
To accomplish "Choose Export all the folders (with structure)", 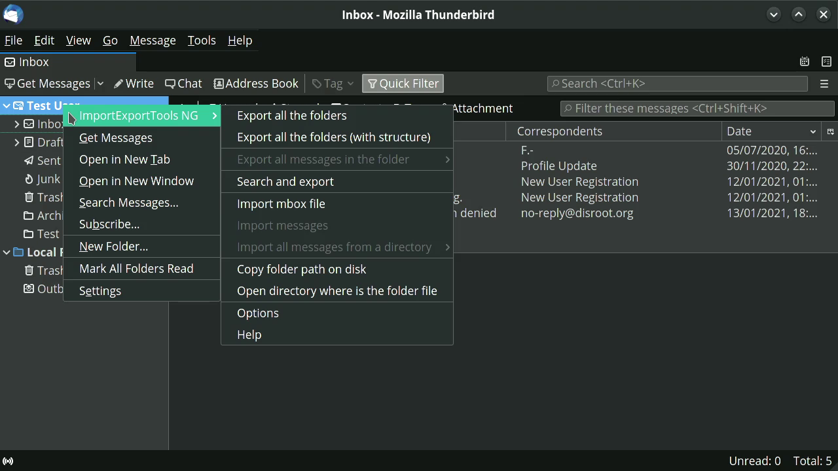I will (337, 137).
